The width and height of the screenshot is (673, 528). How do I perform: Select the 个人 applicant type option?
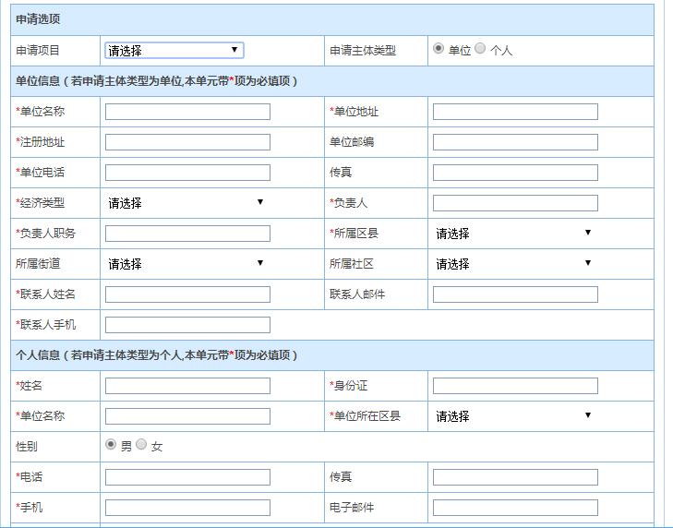[x=480, y=49]
